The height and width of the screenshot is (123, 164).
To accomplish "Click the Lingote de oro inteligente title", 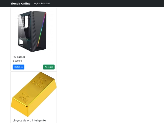I will coord(29,121).
